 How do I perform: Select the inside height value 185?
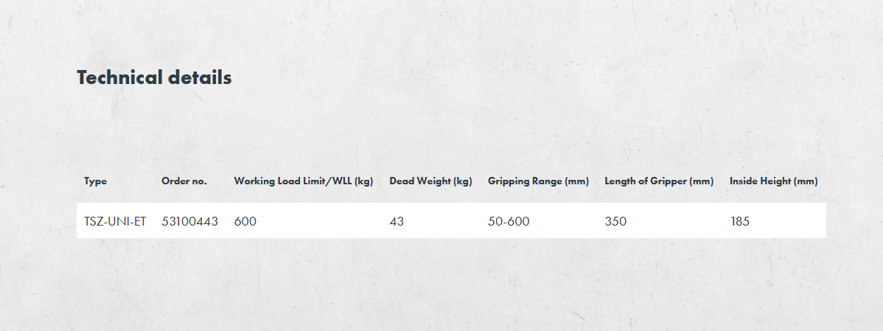point(739,221)
